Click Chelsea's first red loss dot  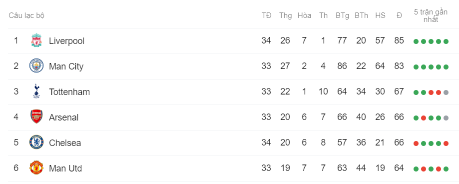point(416,143)
